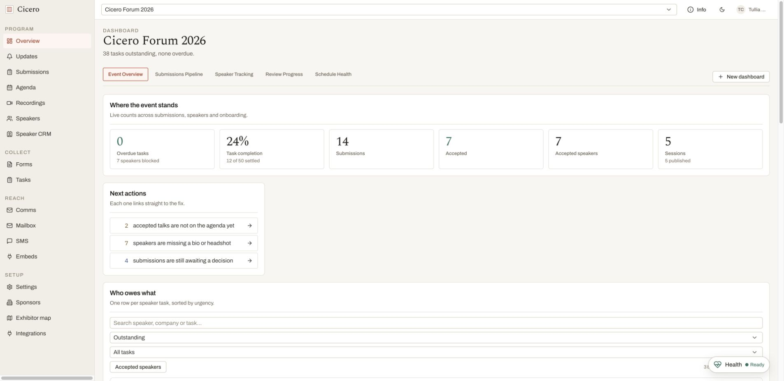Select the Event Overview tab
Screen dimensions: 784x381
[126, 74]
